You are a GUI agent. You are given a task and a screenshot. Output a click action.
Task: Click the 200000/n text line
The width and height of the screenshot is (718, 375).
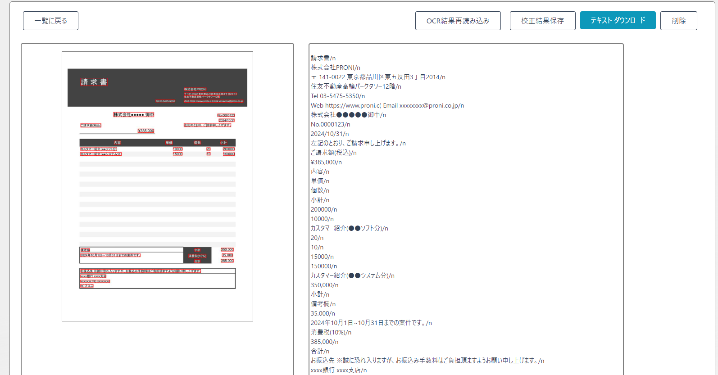(324, 209)
